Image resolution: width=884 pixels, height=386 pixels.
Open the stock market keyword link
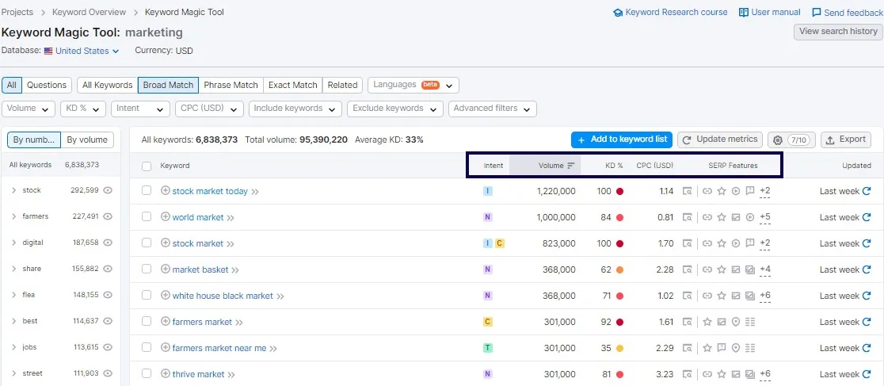(x=198, y=243)
